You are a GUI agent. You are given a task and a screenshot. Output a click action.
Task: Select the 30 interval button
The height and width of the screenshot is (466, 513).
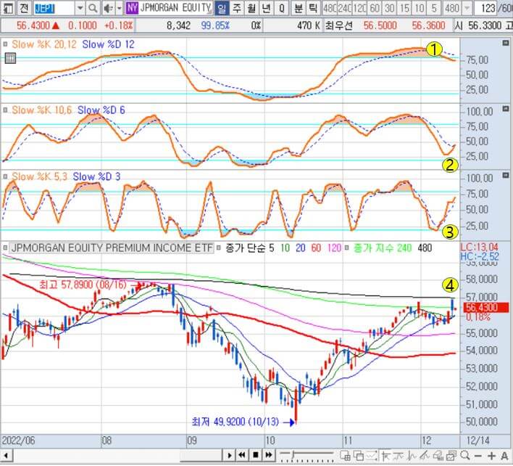(x=390, y=8)
